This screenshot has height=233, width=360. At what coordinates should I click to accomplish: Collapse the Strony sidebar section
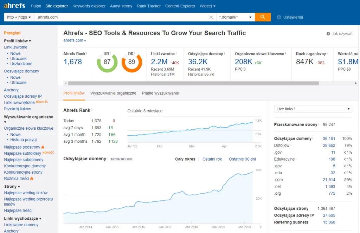pos(12,186)
